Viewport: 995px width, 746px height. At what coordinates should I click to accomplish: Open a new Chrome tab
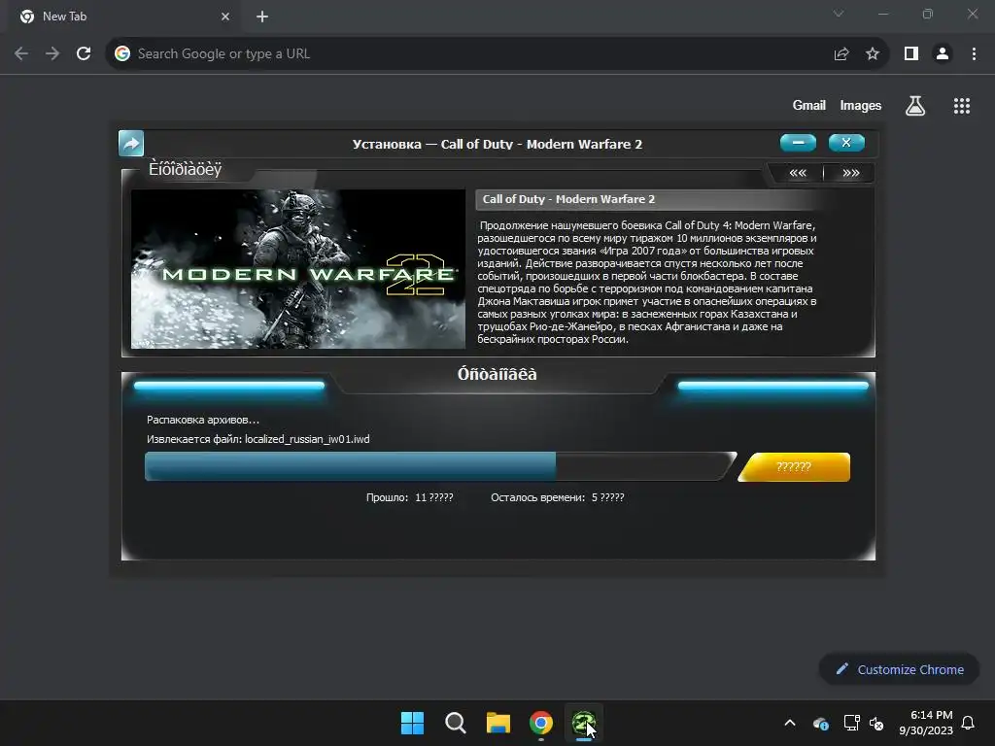point(262,17)
